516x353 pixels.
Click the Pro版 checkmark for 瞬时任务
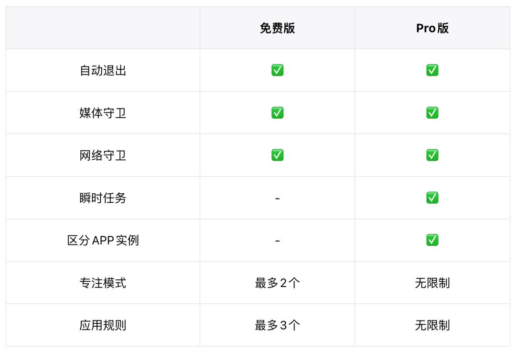(x=432, y=198)
